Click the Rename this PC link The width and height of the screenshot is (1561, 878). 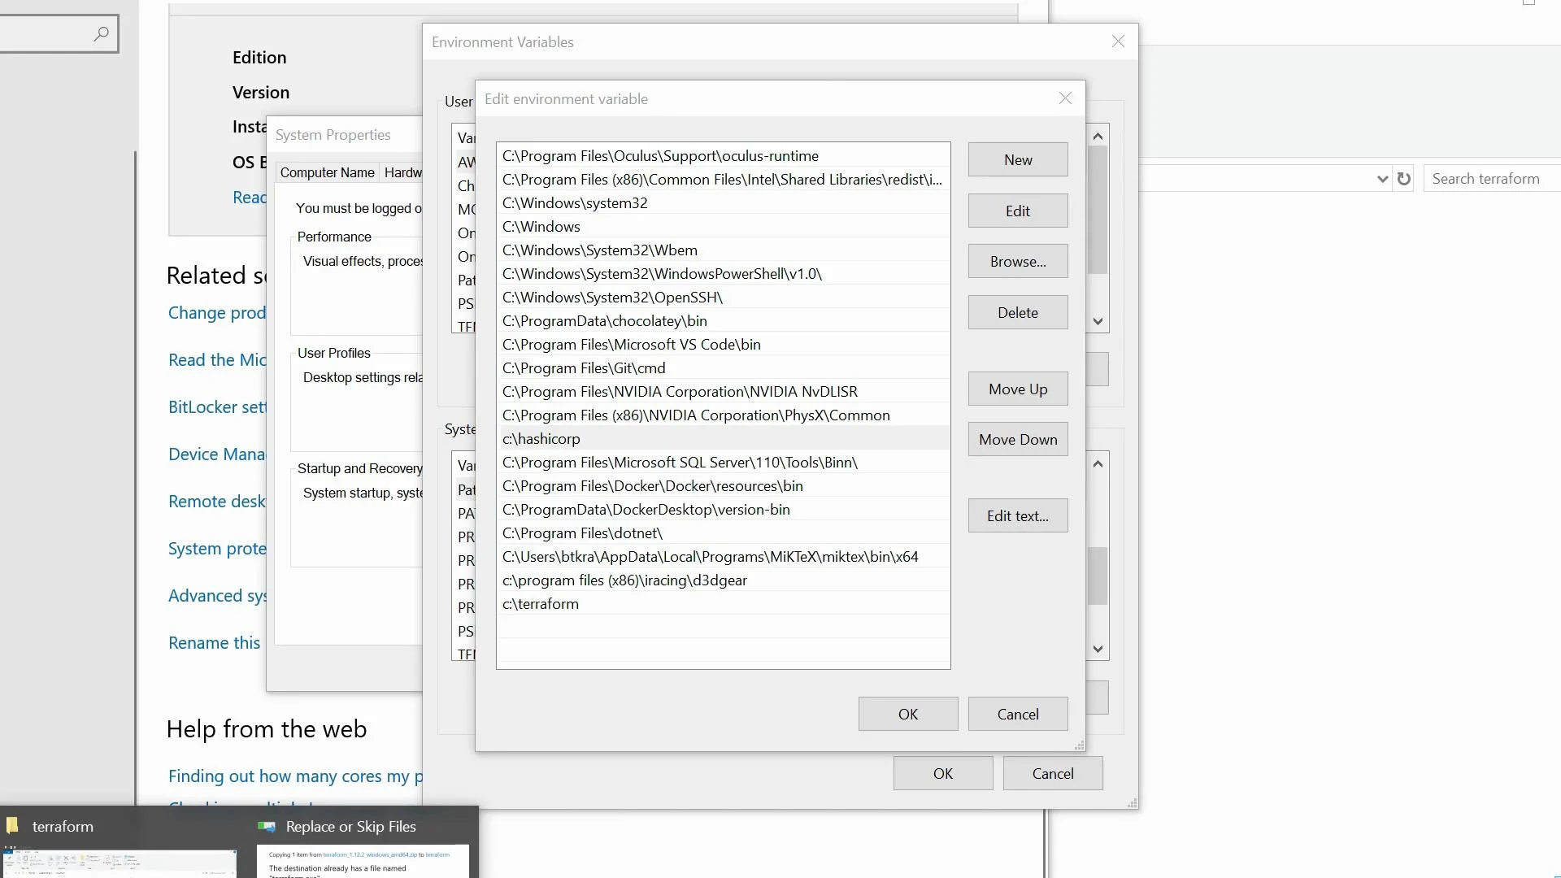[x=214, y=642]
